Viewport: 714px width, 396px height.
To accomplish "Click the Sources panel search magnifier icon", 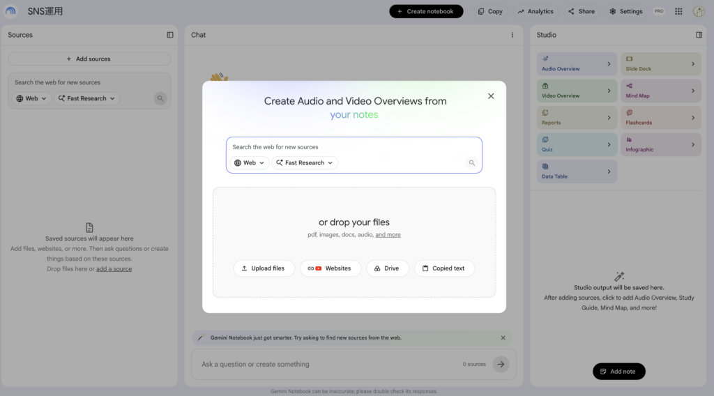I will [x=160, y=98].
